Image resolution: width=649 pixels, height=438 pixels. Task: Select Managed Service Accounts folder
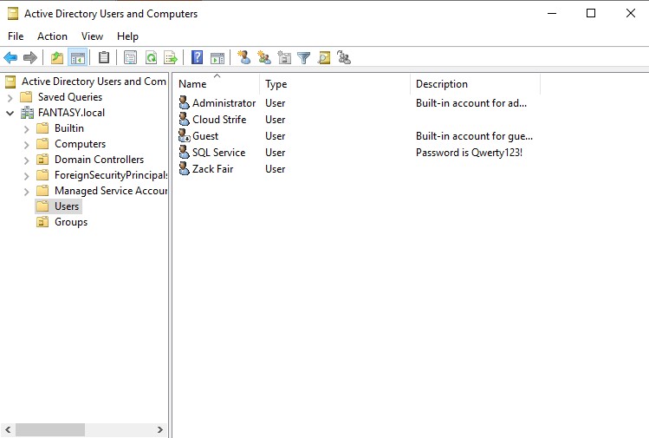111,191
